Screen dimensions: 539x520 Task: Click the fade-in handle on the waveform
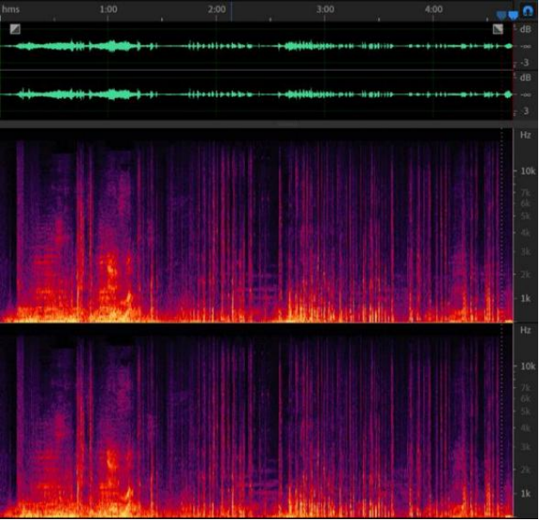(x=15, y=28)
